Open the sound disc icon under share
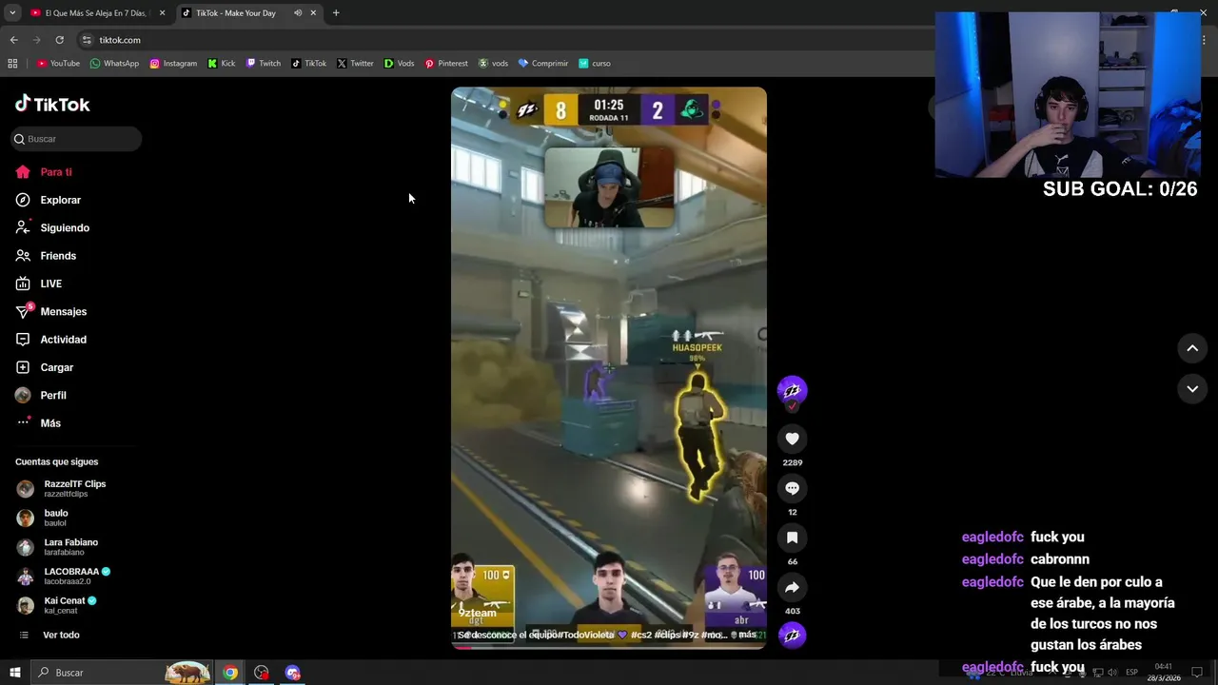1218x685 pixels. point(792,636)
